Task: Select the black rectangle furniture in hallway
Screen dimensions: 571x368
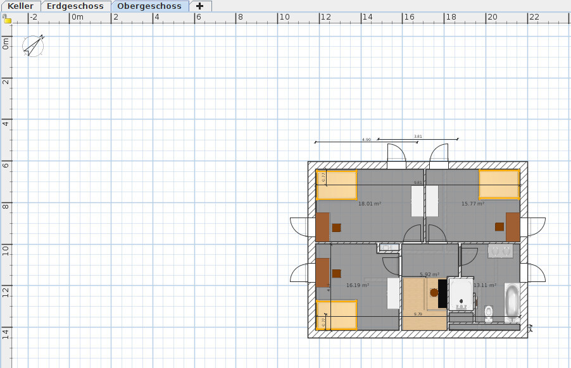Action: point(442,293)
